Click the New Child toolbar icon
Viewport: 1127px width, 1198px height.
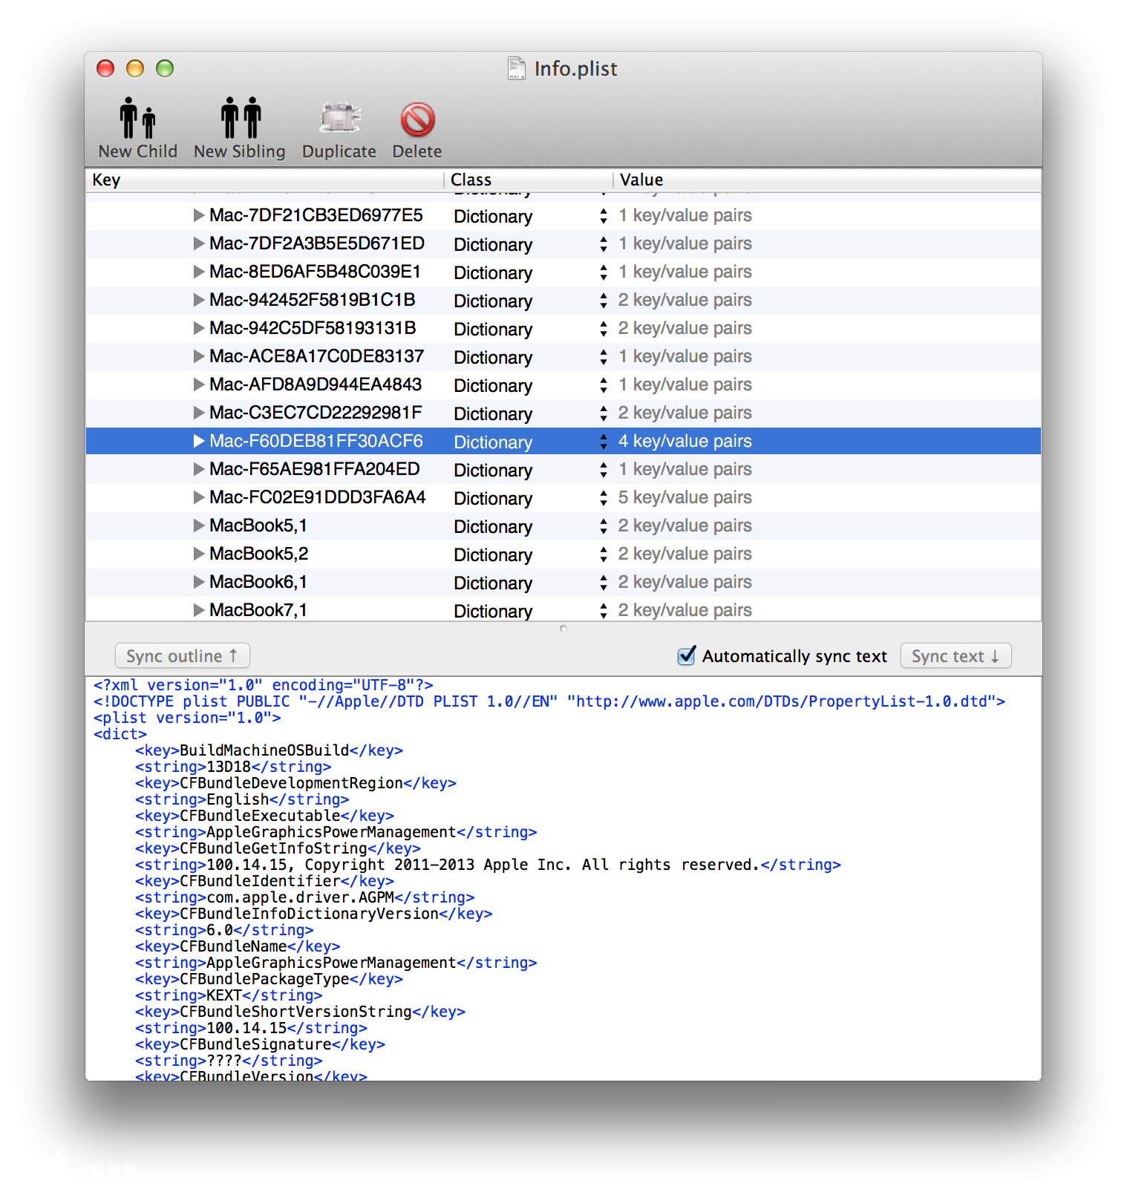coord(137,119)
